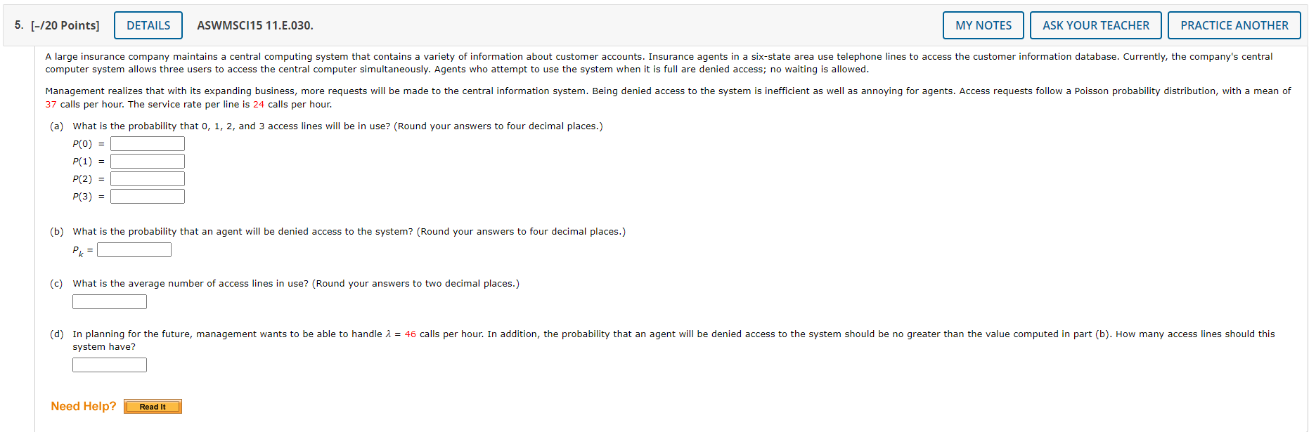Select the average access lines answer box
The image size is (1316, 432).
click(x=109, y=301)
